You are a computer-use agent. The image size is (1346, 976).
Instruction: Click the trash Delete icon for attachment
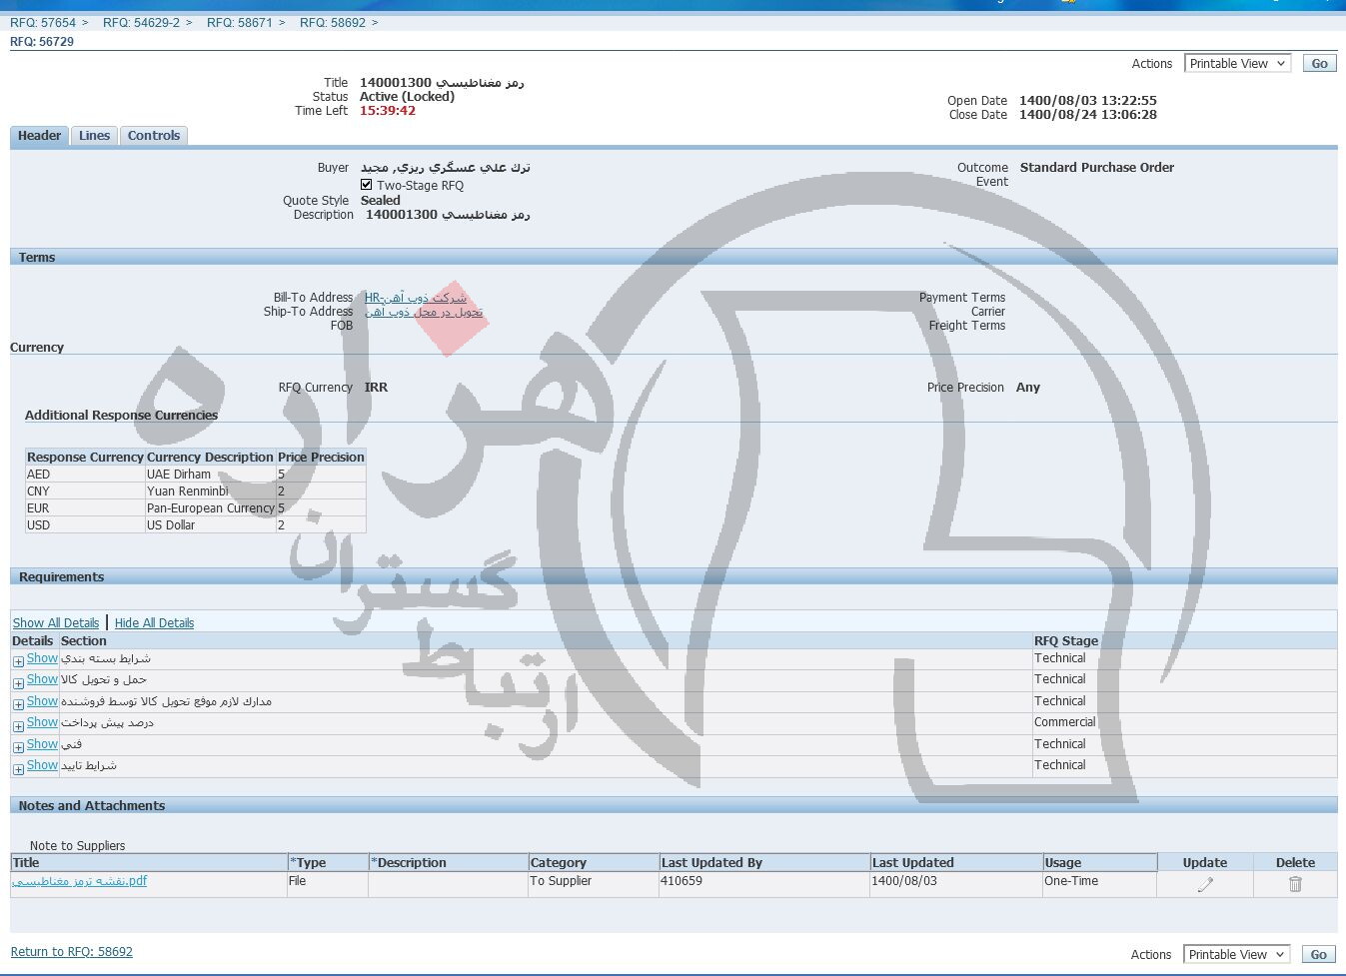pyautogui.click(x=1295, y=884)
